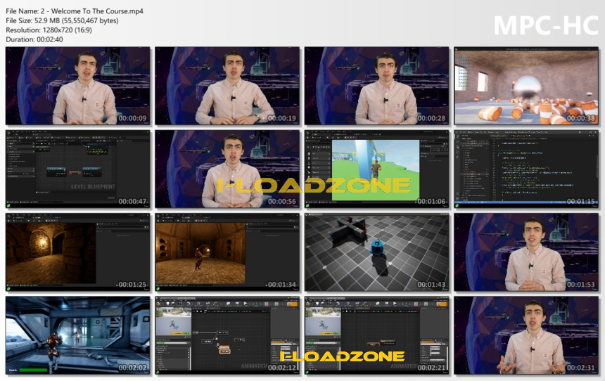Open the Level Blueprint frame at 00:00:47
This screenshot has height=381, width=605.
click(78, 169)
